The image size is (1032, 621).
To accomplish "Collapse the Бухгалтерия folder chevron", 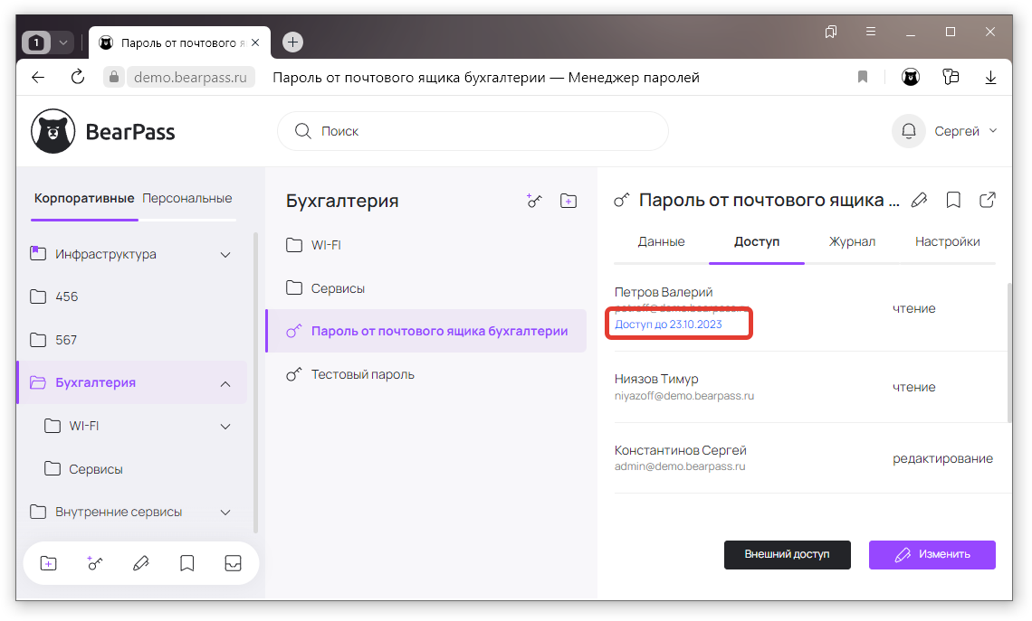I will tap(225, 383).
